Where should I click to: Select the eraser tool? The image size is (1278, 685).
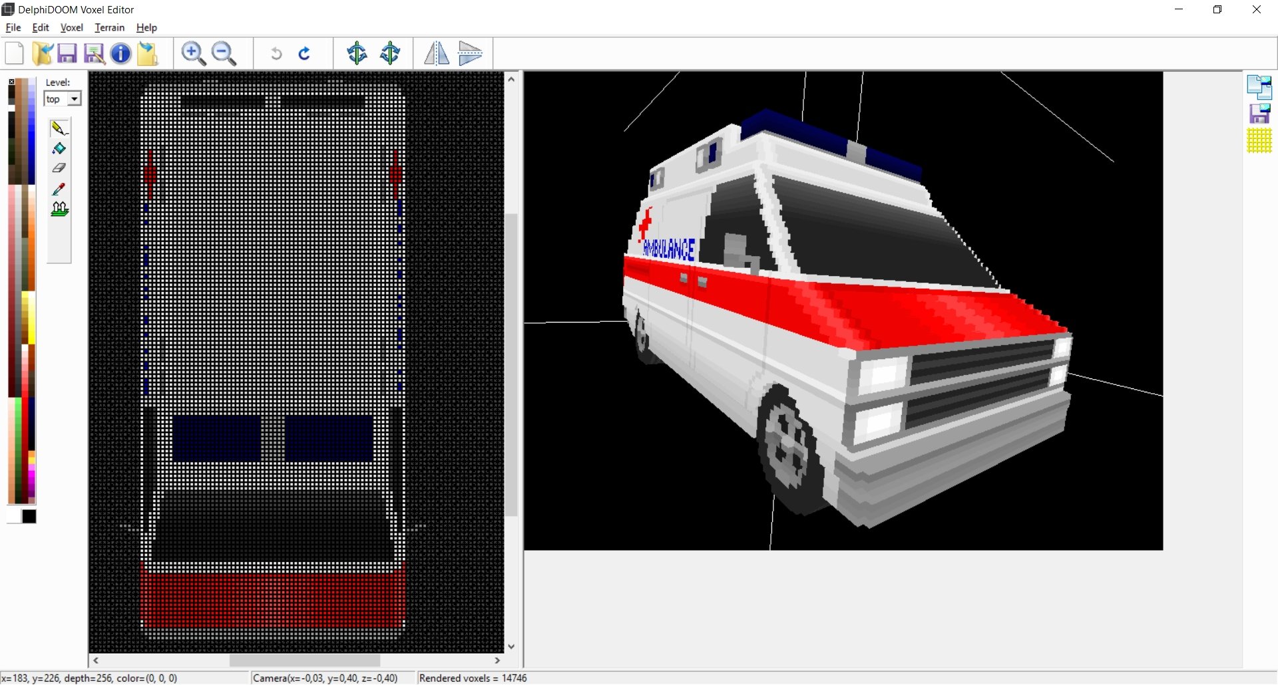point(59,168)
